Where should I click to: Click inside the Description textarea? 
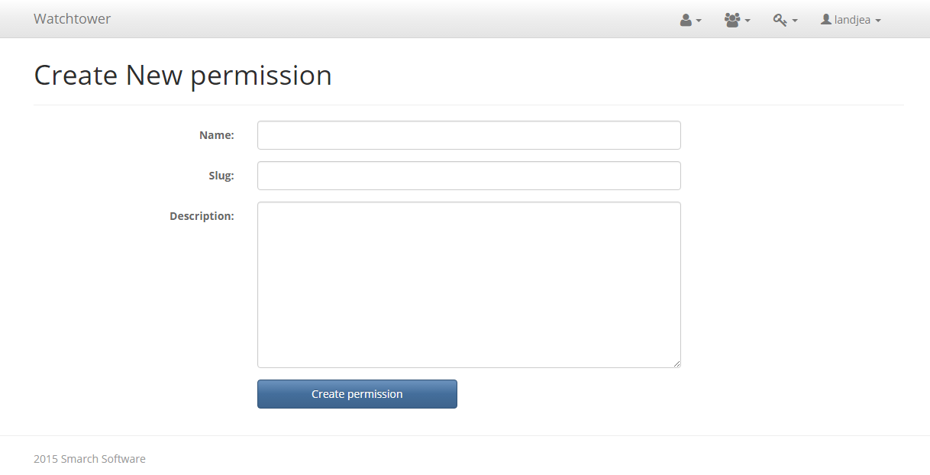469,284
